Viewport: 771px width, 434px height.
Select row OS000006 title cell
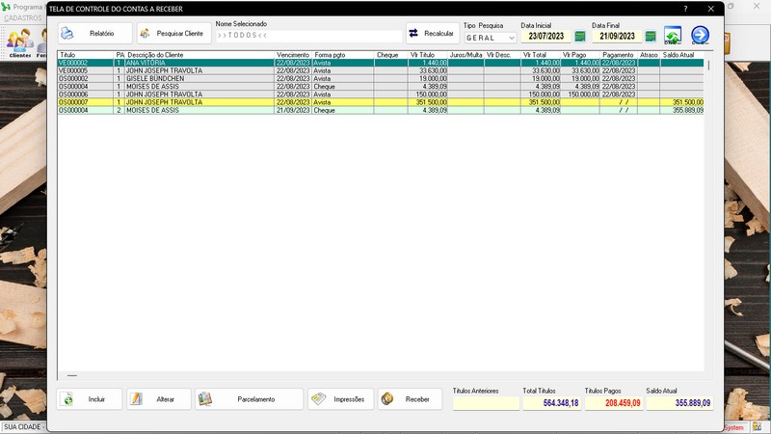click(x=86, y=95)
